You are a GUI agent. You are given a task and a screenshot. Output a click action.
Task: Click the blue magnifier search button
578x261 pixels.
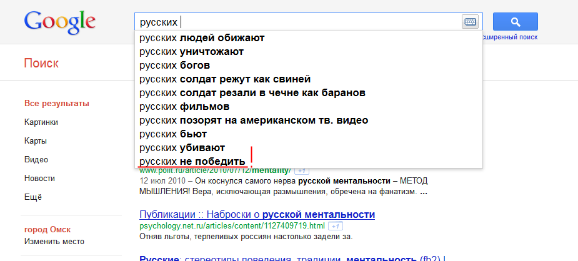(x=516, y=22)
